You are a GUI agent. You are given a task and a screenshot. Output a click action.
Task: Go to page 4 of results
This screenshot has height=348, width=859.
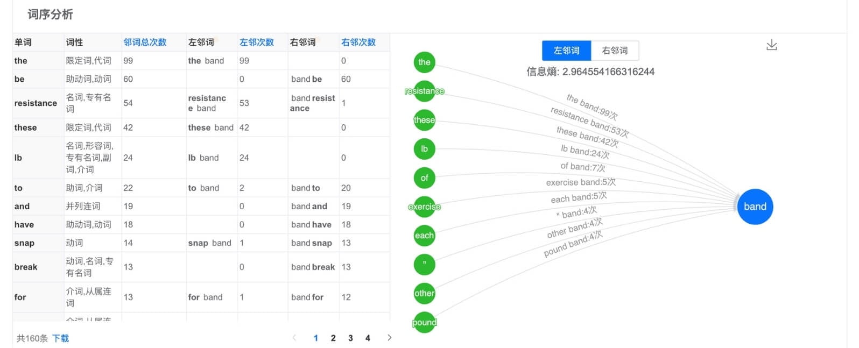(368, 338)
